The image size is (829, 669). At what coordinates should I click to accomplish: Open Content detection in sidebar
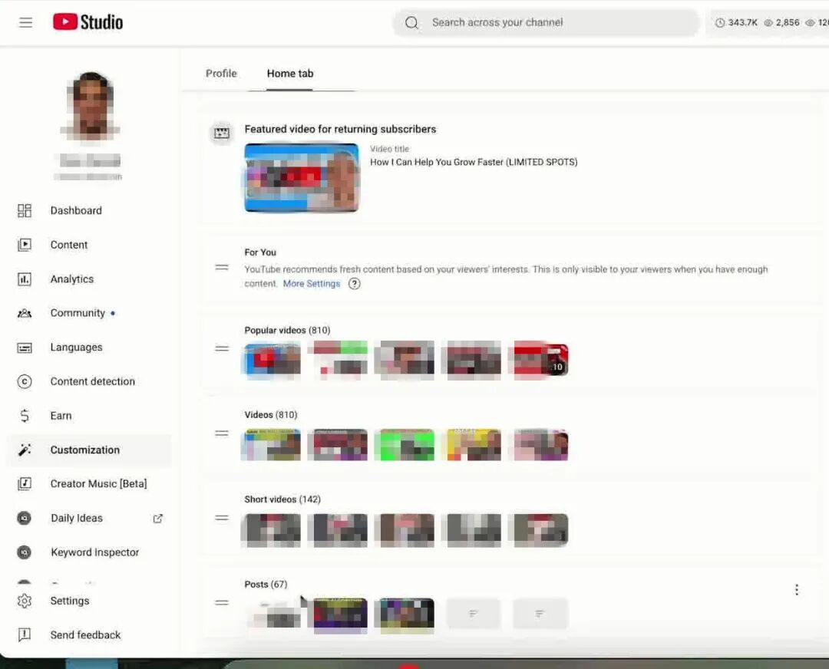92,381
